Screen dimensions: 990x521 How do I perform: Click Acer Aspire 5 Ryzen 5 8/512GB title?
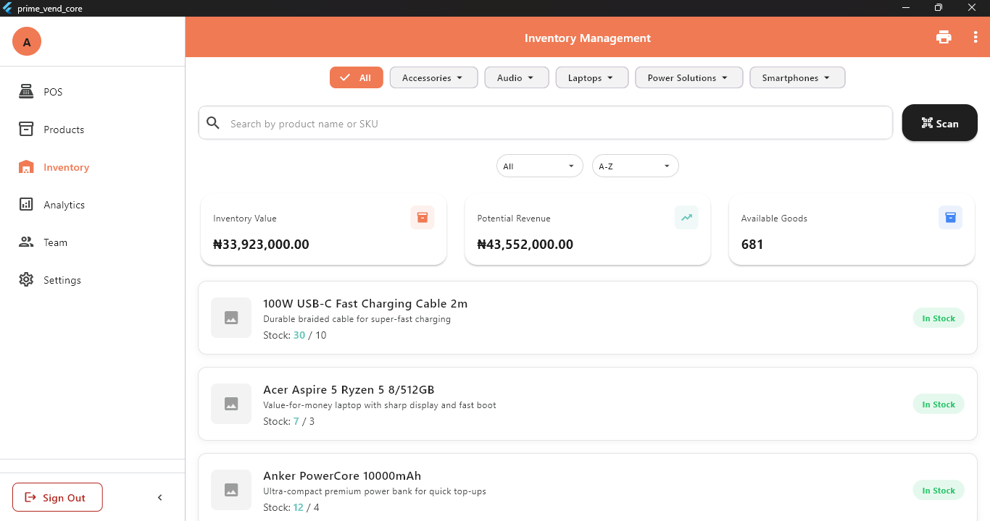pos(349,390)
